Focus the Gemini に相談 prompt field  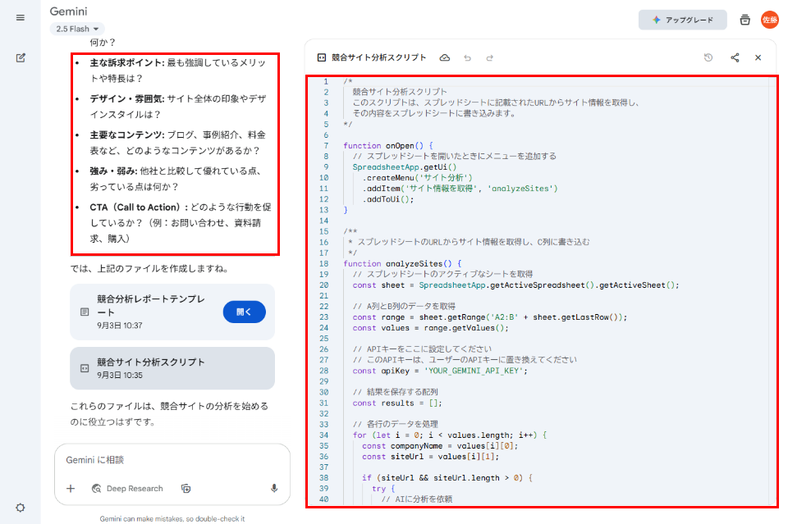(172, 460)
